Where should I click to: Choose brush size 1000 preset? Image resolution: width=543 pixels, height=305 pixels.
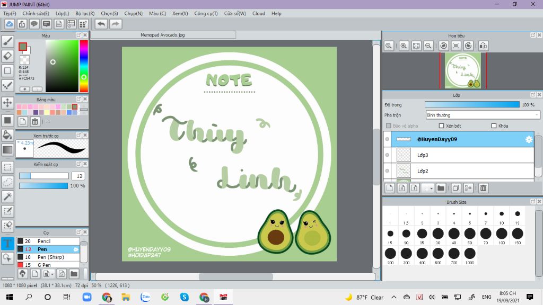click(x=470, y=256)
